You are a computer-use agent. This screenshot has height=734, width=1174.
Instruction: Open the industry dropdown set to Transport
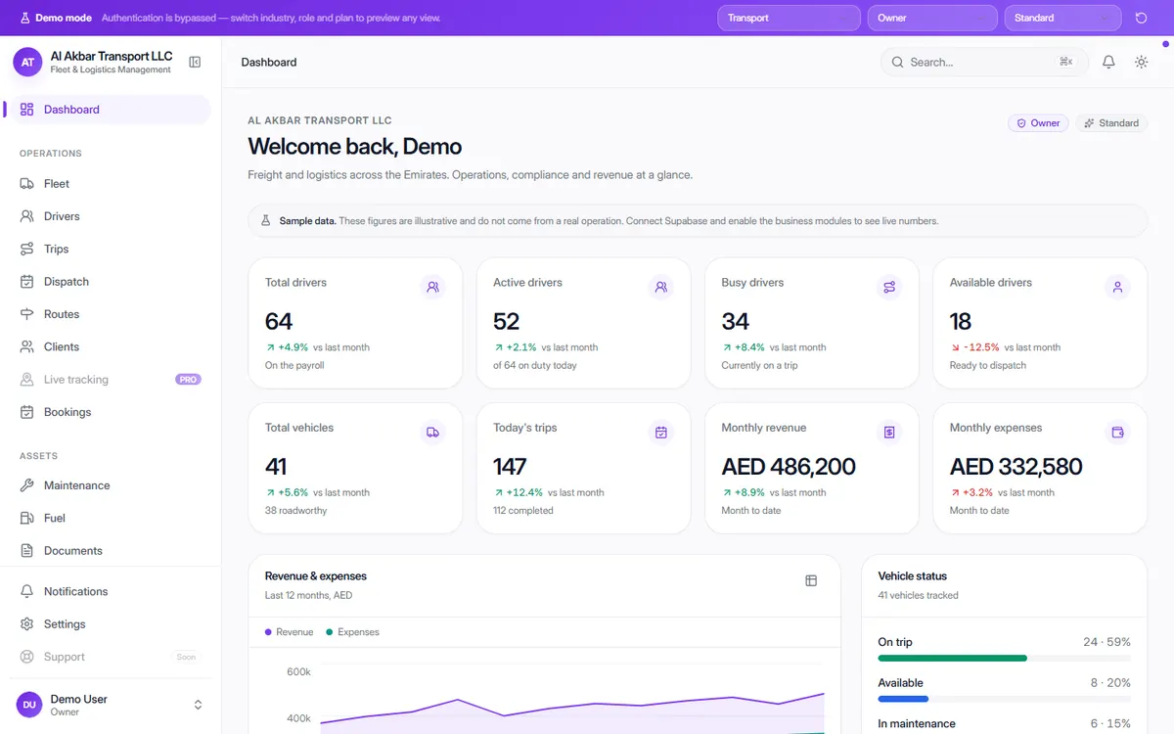pos(789,18)
